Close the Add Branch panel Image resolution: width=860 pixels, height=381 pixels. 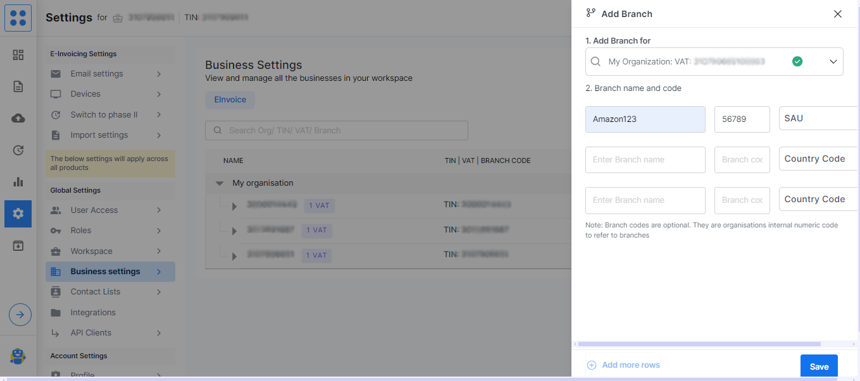tap(838, 14)
